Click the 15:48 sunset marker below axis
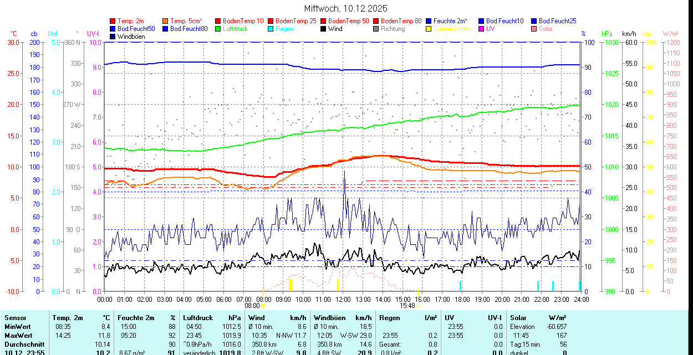The width and height of the screenshot is (693, 355). (x=407, y=305)
